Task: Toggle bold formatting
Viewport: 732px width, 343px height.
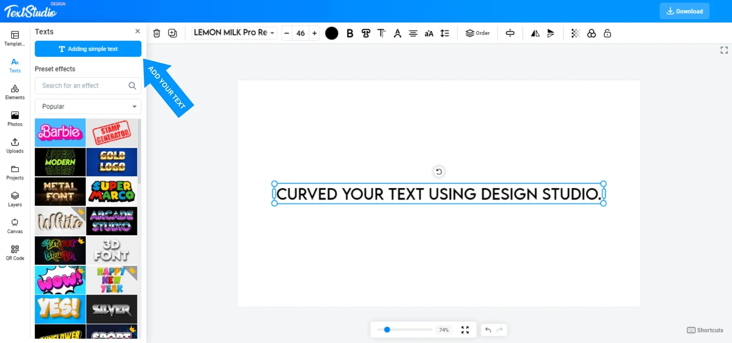Action: tap(350, 33)
